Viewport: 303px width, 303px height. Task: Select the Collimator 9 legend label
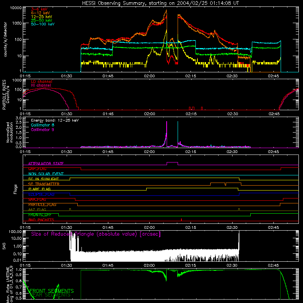[42, 130]
